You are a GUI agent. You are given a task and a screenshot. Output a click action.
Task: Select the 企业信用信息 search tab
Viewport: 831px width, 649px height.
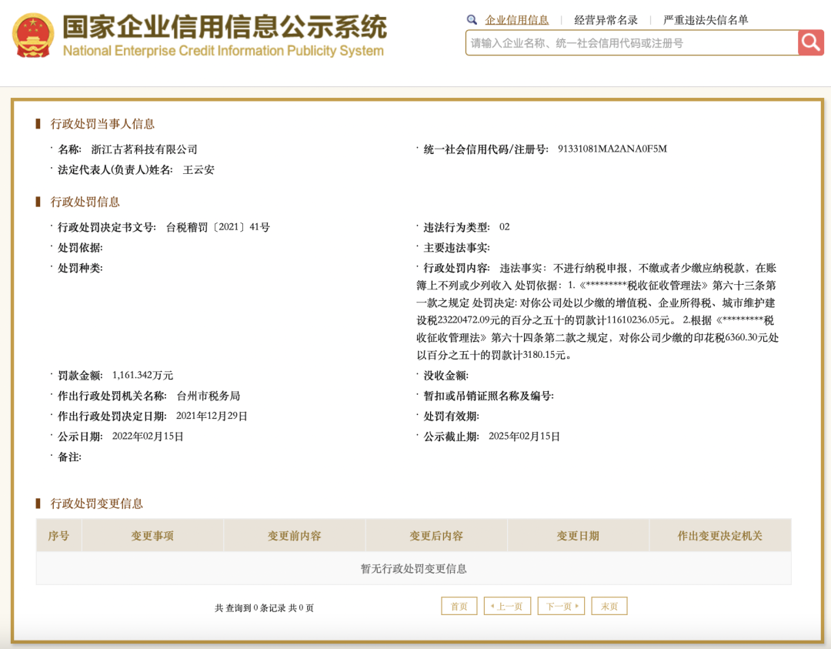pos(517,20)
